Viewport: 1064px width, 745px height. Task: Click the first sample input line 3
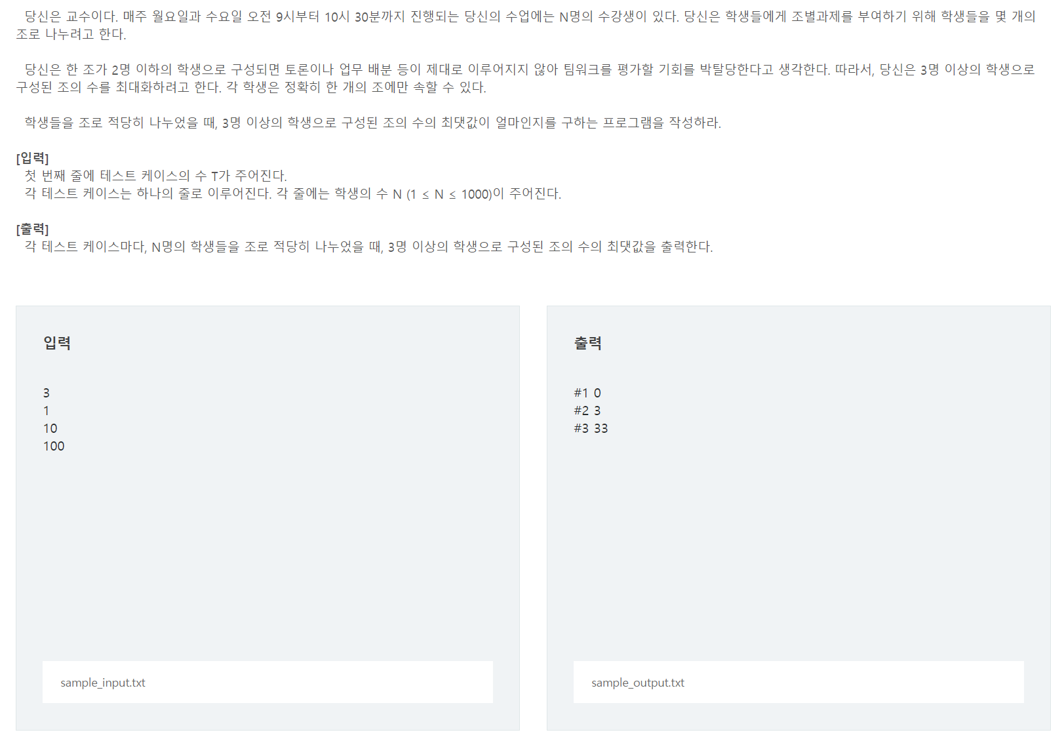coord(47,393)
